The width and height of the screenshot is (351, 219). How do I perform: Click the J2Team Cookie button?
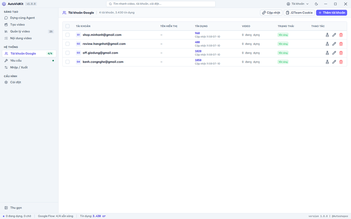coord(300,13)
